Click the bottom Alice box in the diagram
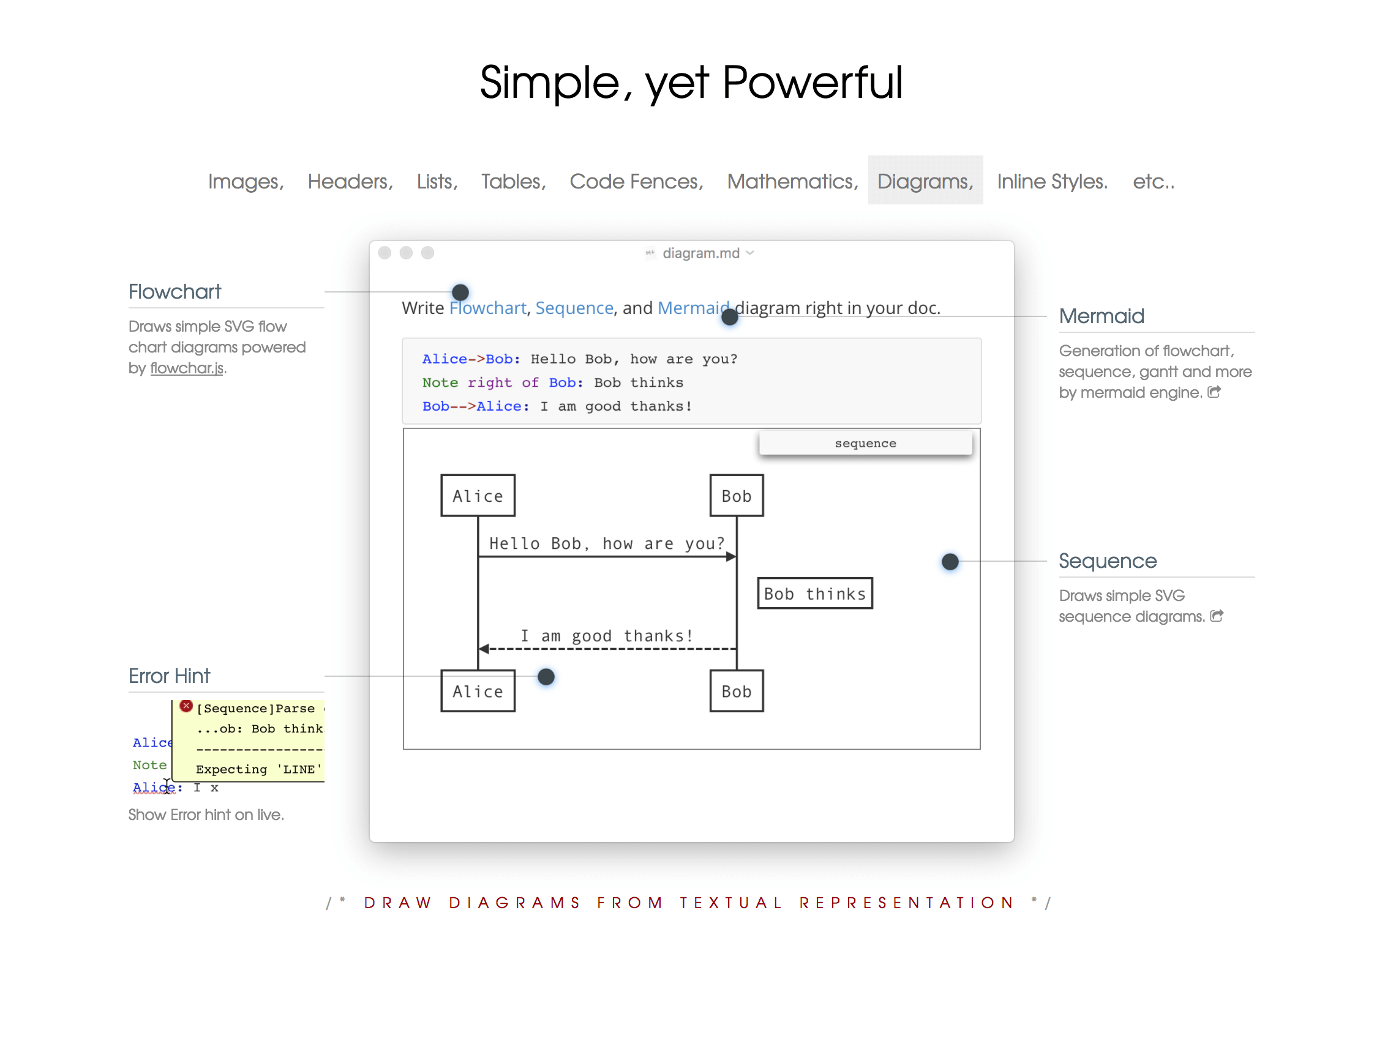The image size is (1385, 1044). [x=478, y=691]
